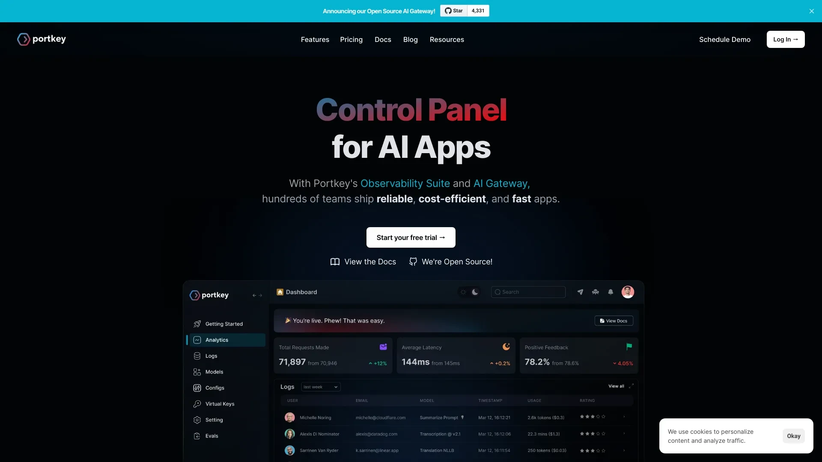Click the Pricing menu item
The height and width of the screenshot is (462, 822).
point(351,39)
